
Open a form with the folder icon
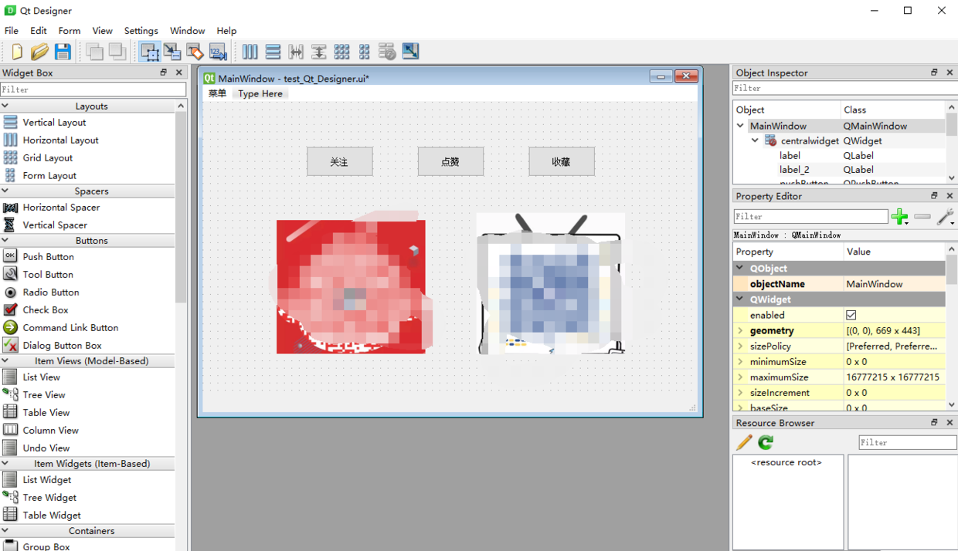(39, 52)
